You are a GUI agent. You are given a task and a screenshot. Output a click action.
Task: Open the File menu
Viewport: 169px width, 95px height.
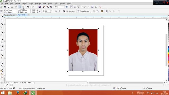(2, 4)
